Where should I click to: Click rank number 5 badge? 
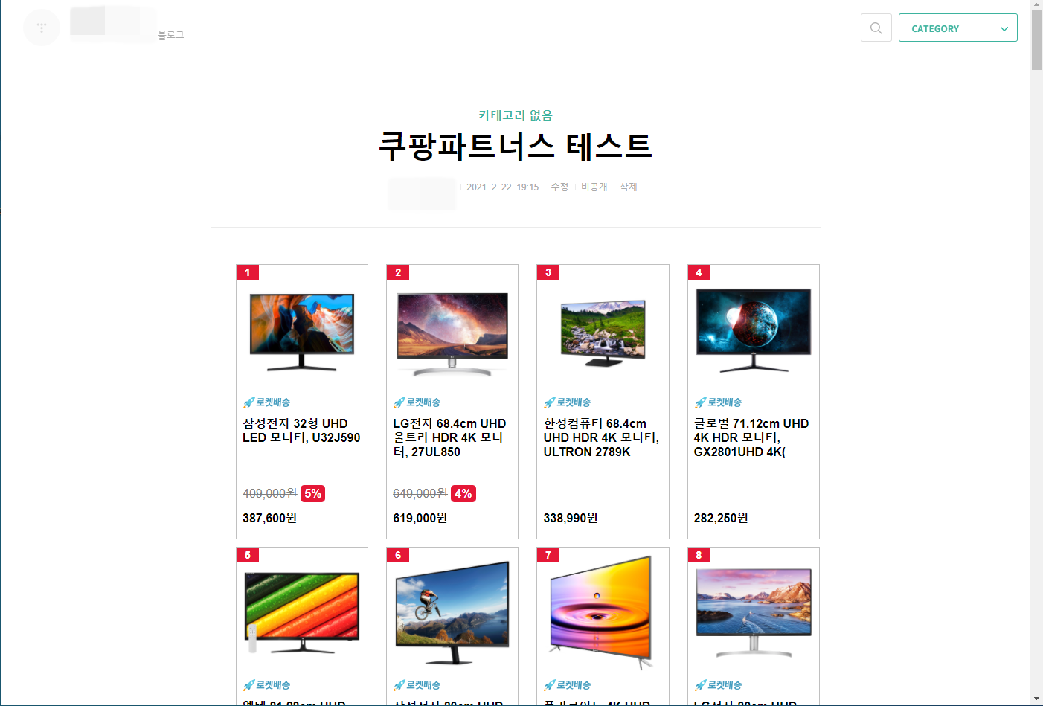point(248,555)
